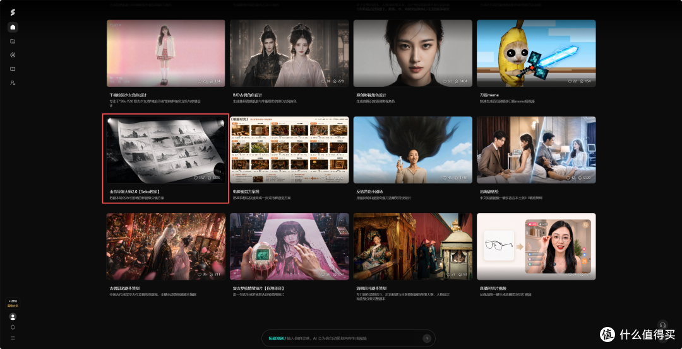
Task: Click the 'BJD古偶角色设计' title
Action: click(248, 94)
